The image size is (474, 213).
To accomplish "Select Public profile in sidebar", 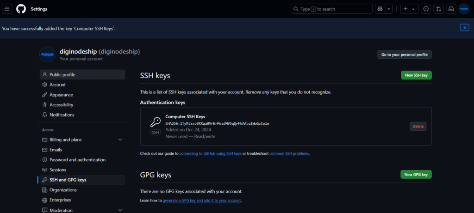I will (82, 74).
